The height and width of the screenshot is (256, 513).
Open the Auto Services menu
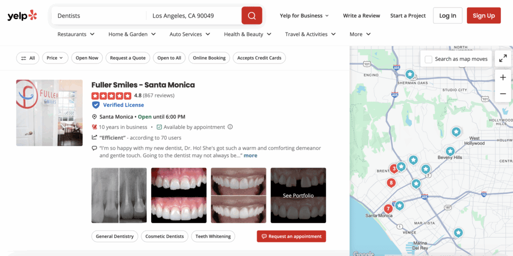point(190,34)
